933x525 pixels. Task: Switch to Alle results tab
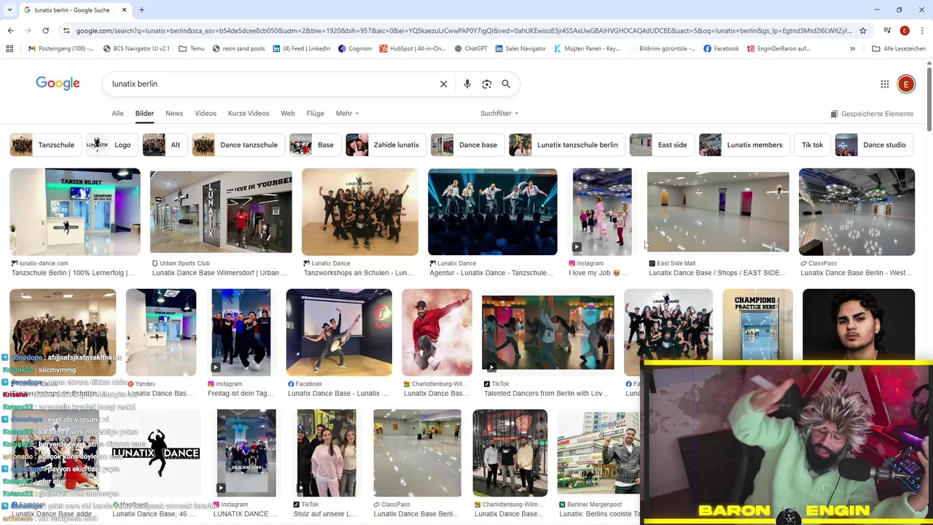(117, 114)
